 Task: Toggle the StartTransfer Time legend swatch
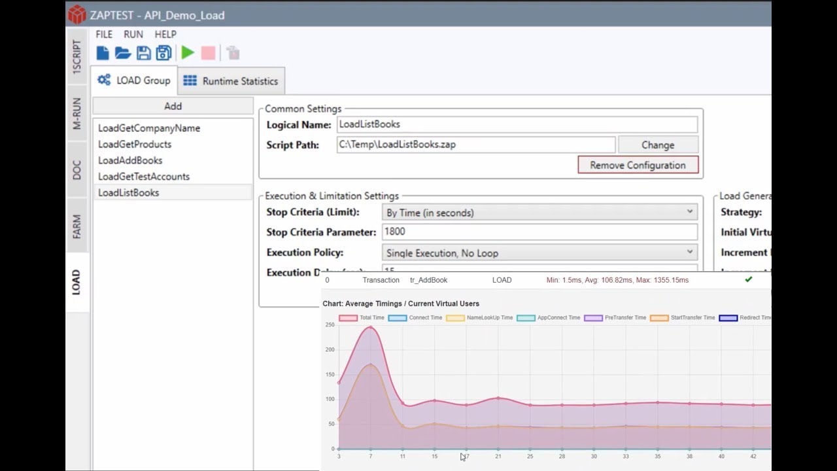pos(659,318)
